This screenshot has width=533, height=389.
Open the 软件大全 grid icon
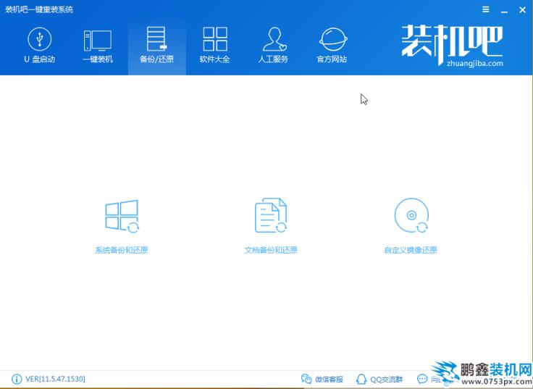[215, 39]
